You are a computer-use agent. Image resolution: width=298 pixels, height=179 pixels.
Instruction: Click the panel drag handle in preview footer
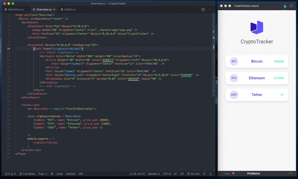291,173
